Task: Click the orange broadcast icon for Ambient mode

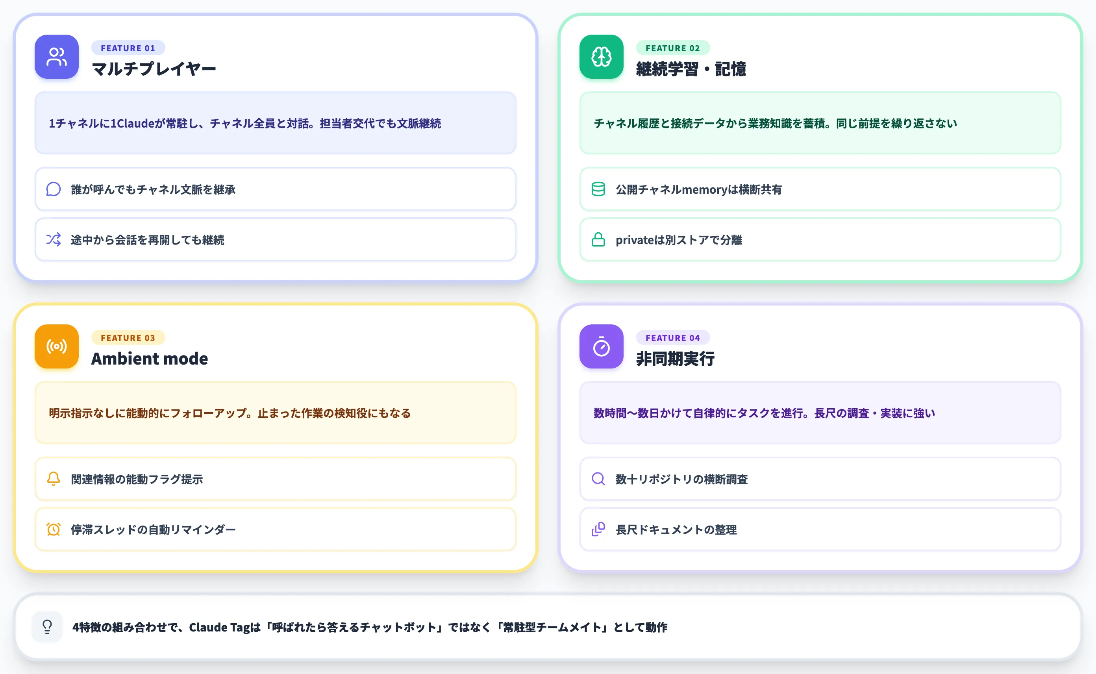Action: [57, 346]
